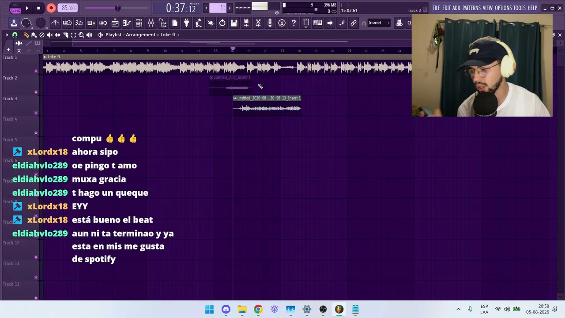Image resolution: width=565 pixels, height=318 pixels.
Task: Open the playlist menu arrow
Action: pos(7,34)
